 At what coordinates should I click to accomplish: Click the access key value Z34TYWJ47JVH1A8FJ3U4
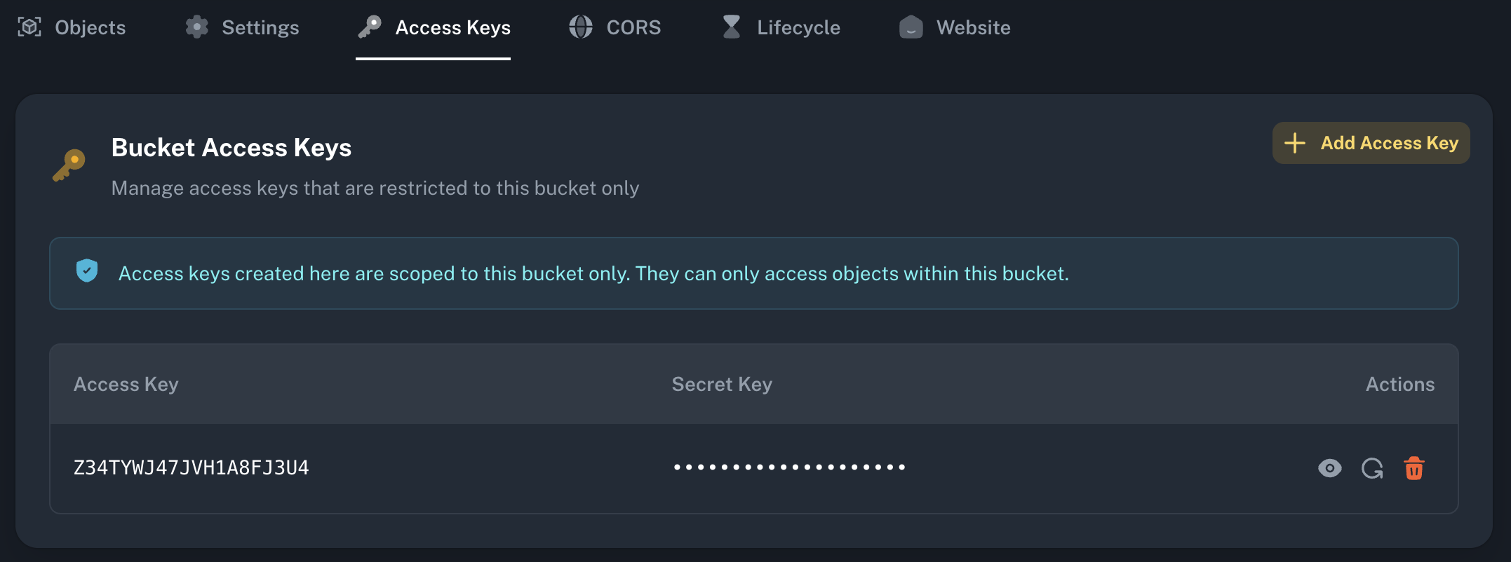192,468
